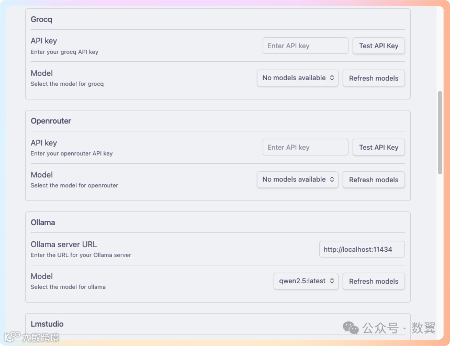The image size is (450, 346).
Task: Click 'Select the model for ollama' text
Action: [x=68, y=287]
